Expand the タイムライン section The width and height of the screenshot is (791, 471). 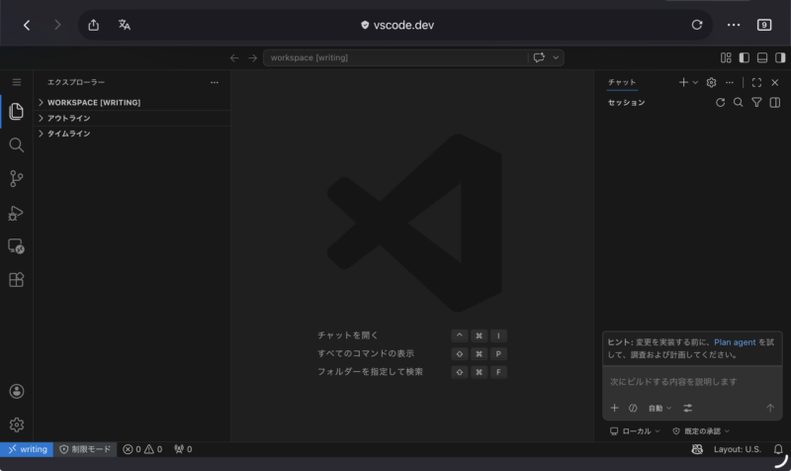[x=132, y=134]
